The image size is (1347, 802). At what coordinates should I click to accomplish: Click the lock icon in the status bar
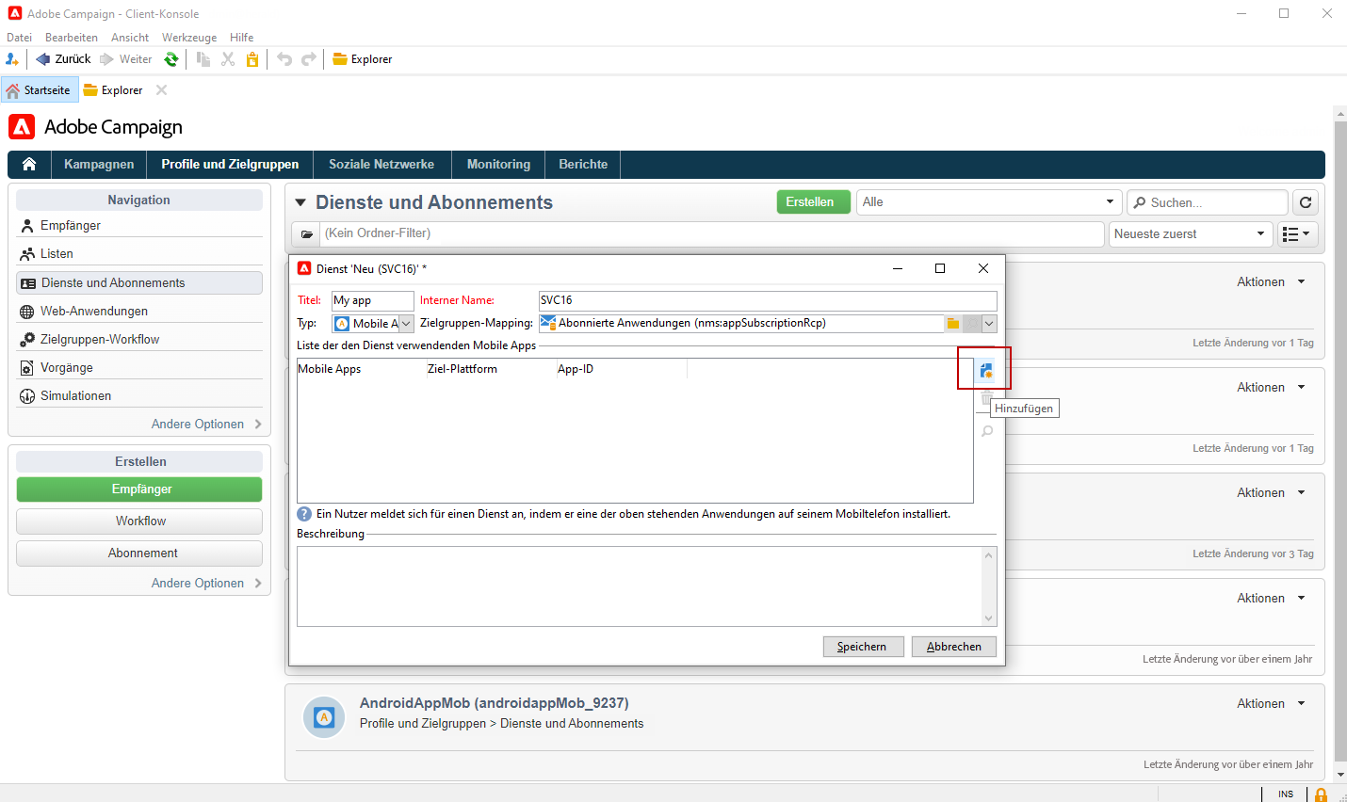click(1321, 794)
